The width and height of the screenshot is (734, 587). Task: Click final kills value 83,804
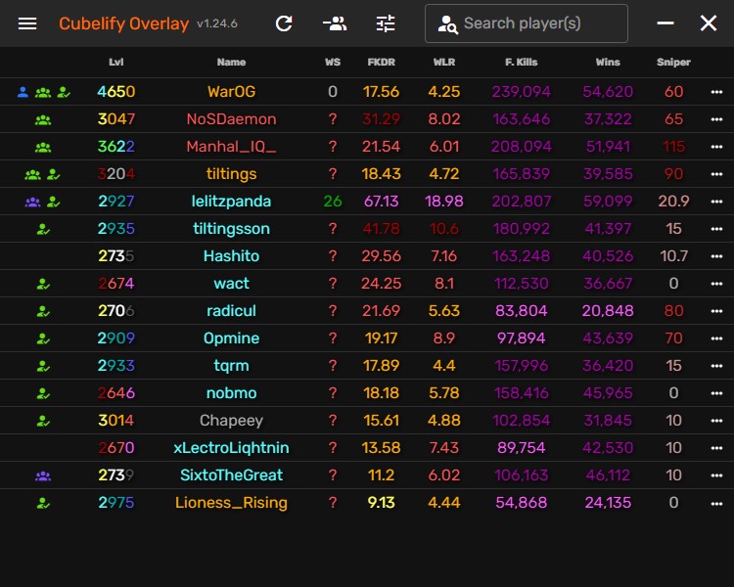[x=521, y=311]
